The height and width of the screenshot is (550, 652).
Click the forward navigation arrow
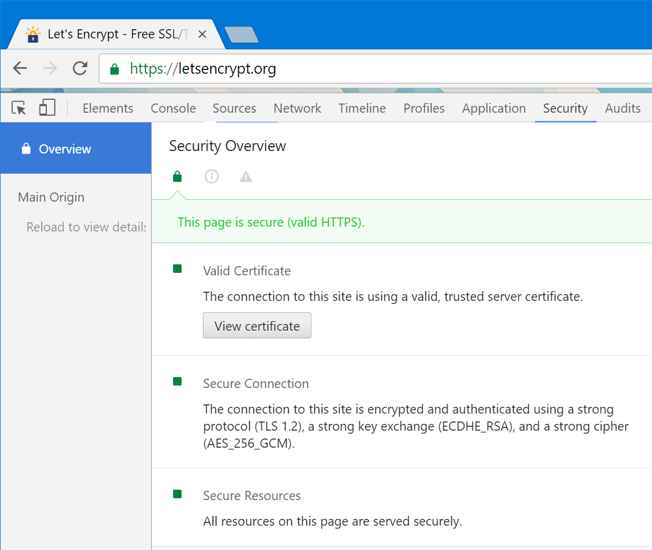click(50, 68)
